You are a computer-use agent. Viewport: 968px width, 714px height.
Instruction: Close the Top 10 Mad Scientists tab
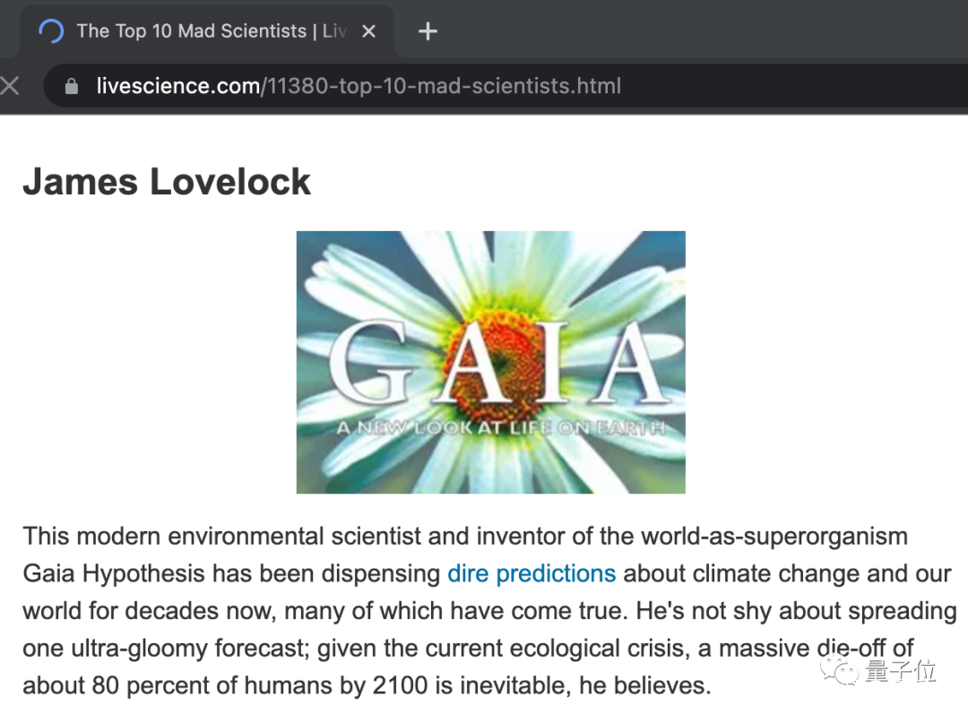[368, 31]
